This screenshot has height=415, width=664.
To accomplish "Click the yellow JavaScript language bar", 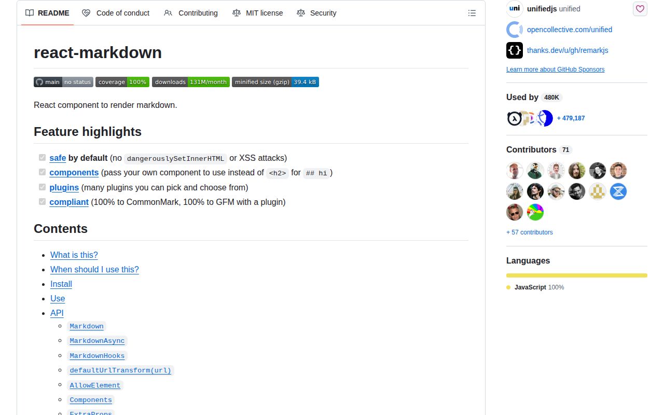I will pos(577,275).
